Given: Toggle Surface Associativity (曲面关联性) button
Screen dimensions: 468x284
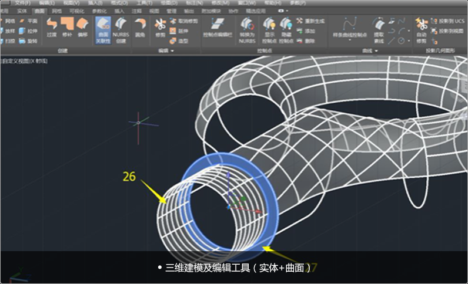Looking at the screenshot, I should [103, 30].
